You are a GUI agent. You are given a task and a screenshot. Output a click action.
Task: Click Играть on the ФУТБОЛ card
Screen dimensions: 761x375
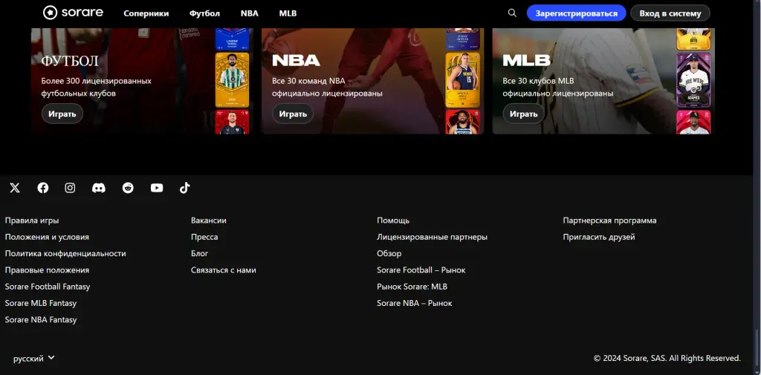tap(62, 114)
